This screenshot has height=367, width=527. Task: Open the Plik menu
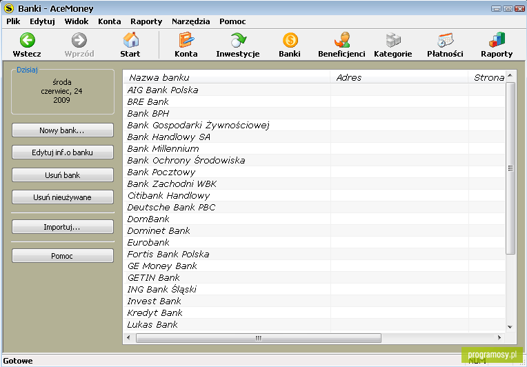point(13,21)
